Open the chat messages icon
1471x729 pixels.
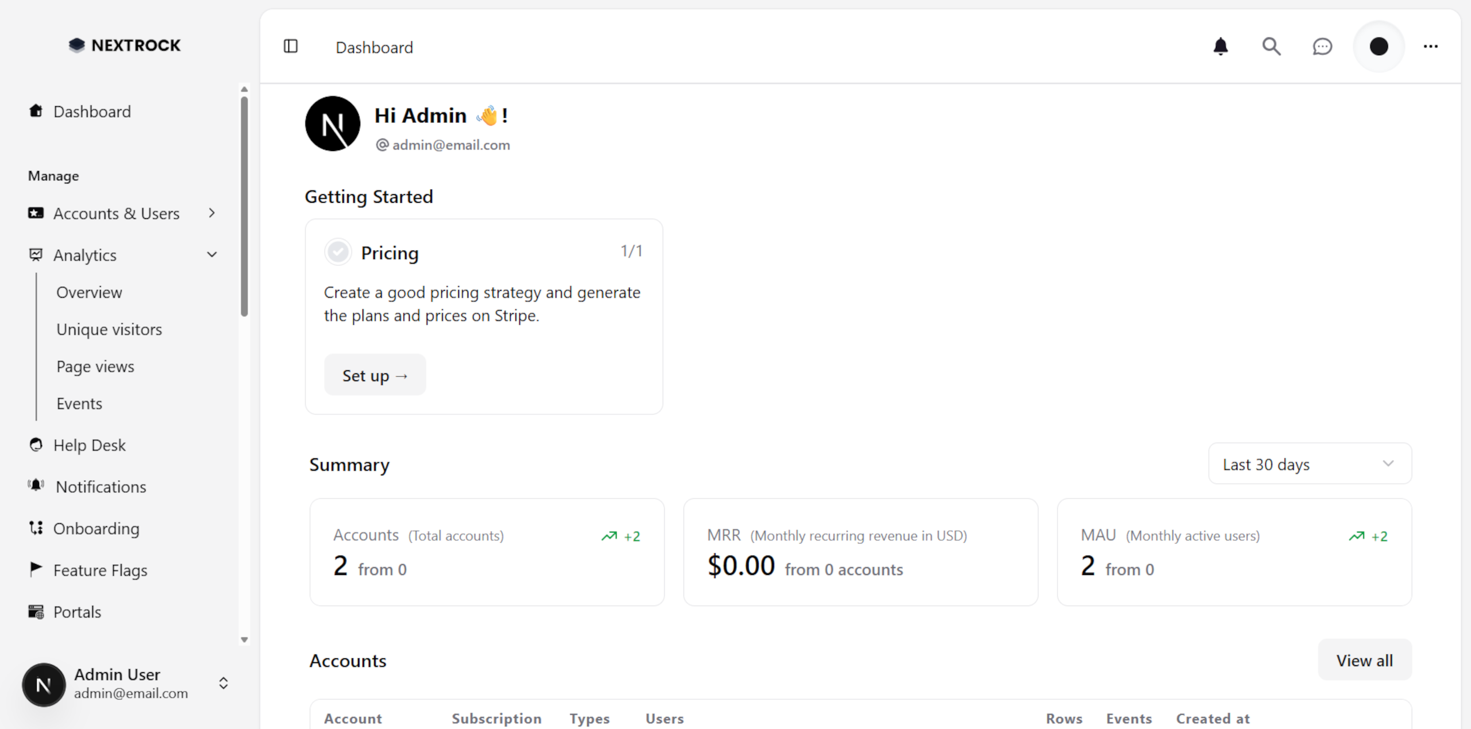[1322, 47]
